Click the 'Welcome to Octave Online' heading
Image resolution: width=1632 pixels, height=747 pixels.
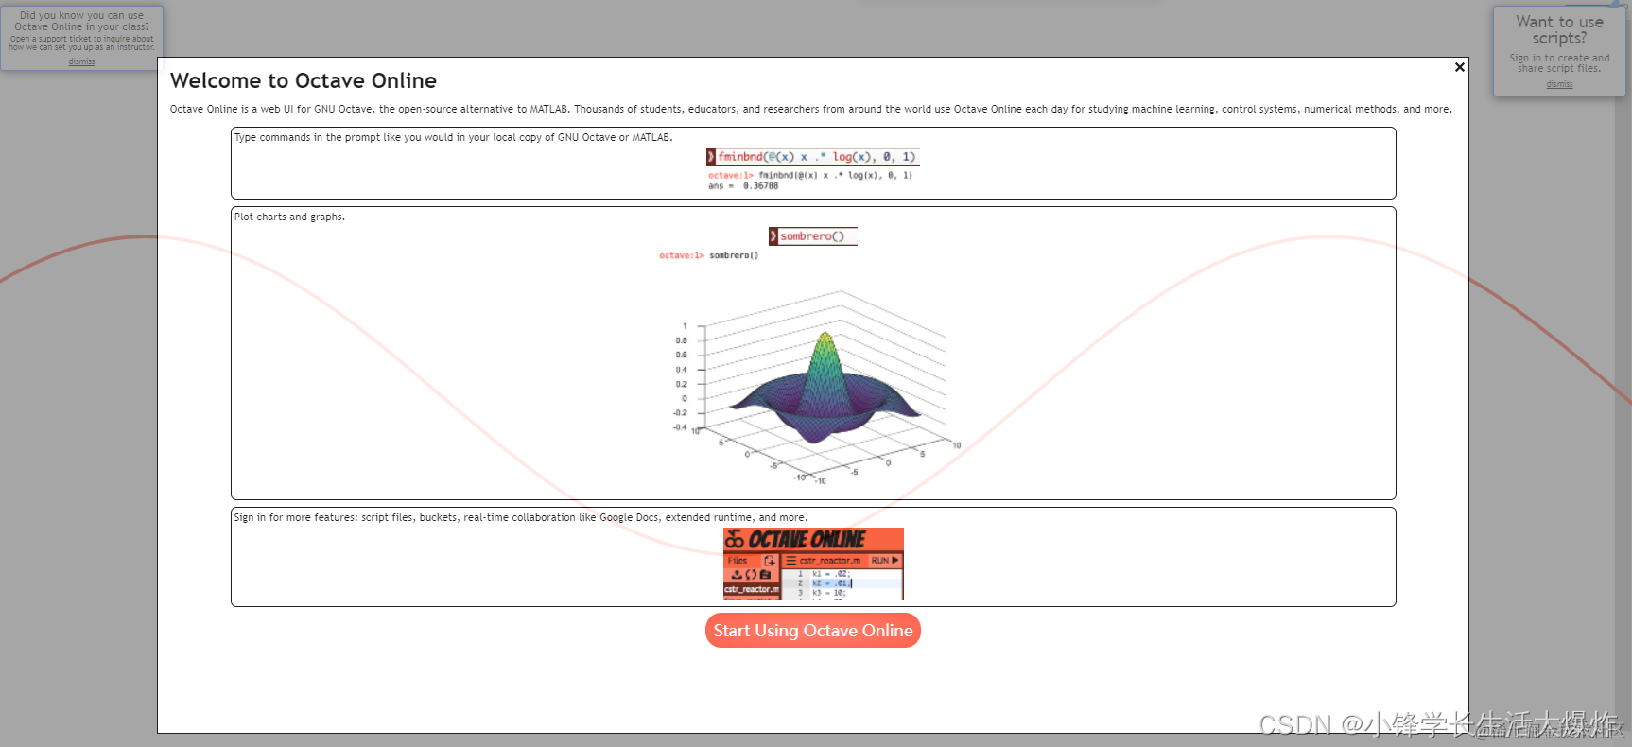(x=303, y=80)
